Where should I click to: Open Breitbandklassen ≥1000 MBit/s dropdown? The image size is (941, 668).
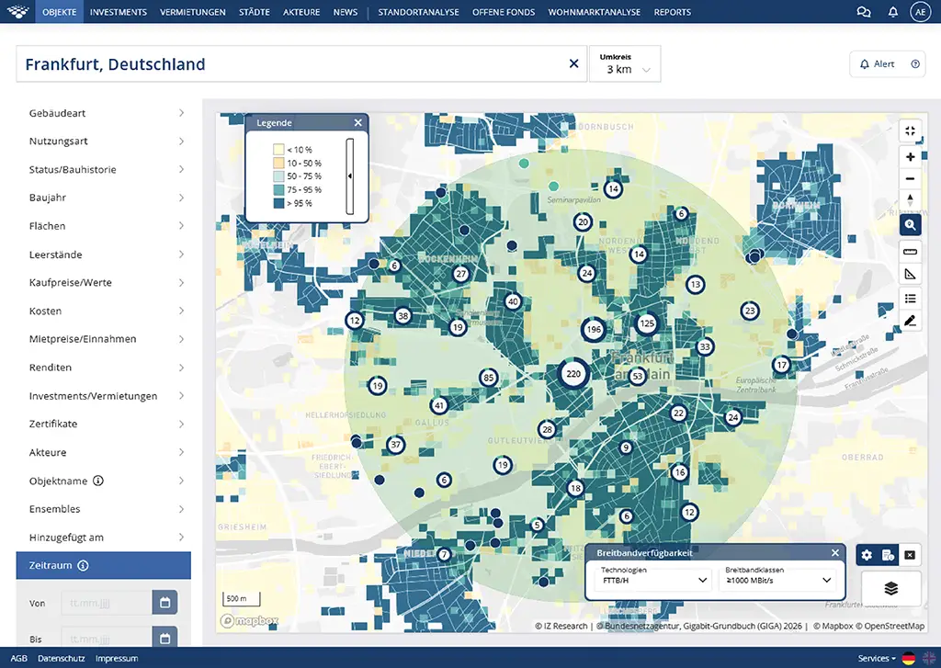point(777,581)
